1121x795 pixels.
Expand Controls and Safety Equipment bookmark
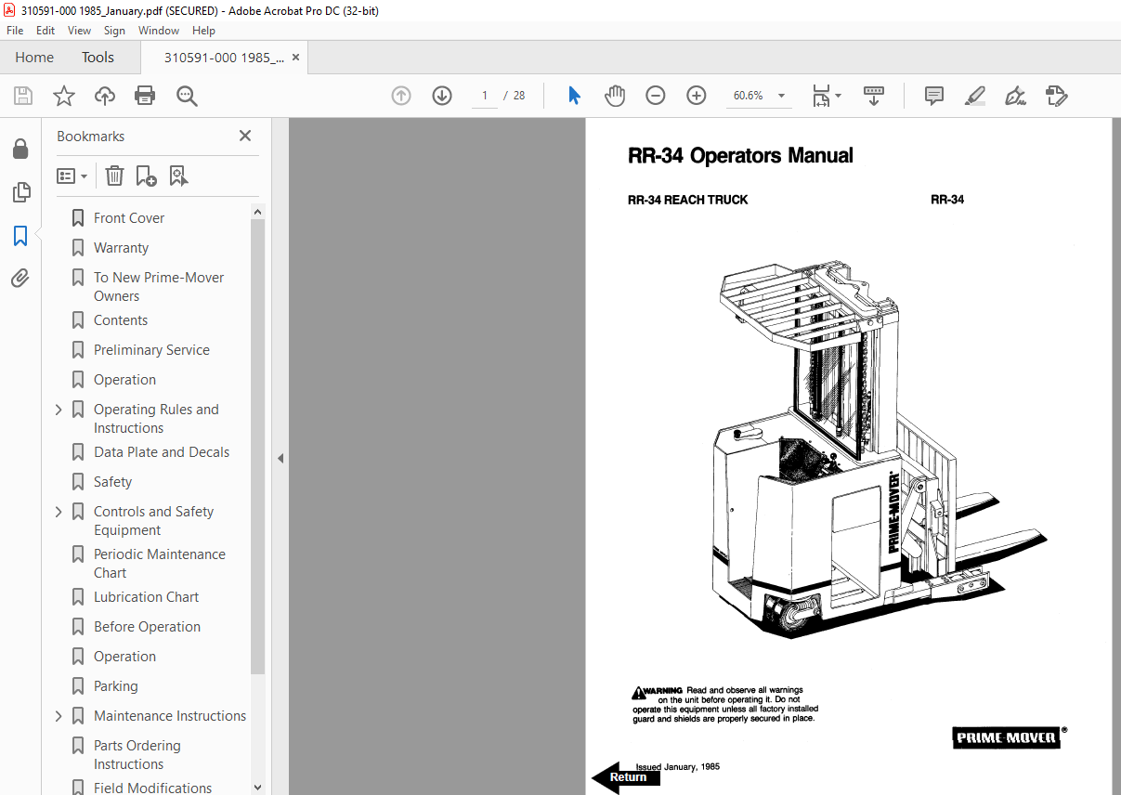[59, 512]
